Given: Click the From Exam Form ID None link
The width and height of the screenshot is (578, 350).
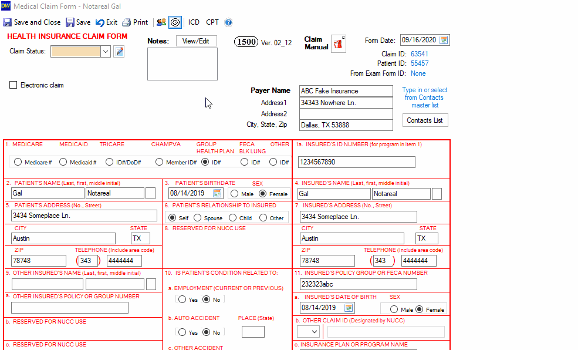Looking at the screenshot, I should click(x=418, y=73).
